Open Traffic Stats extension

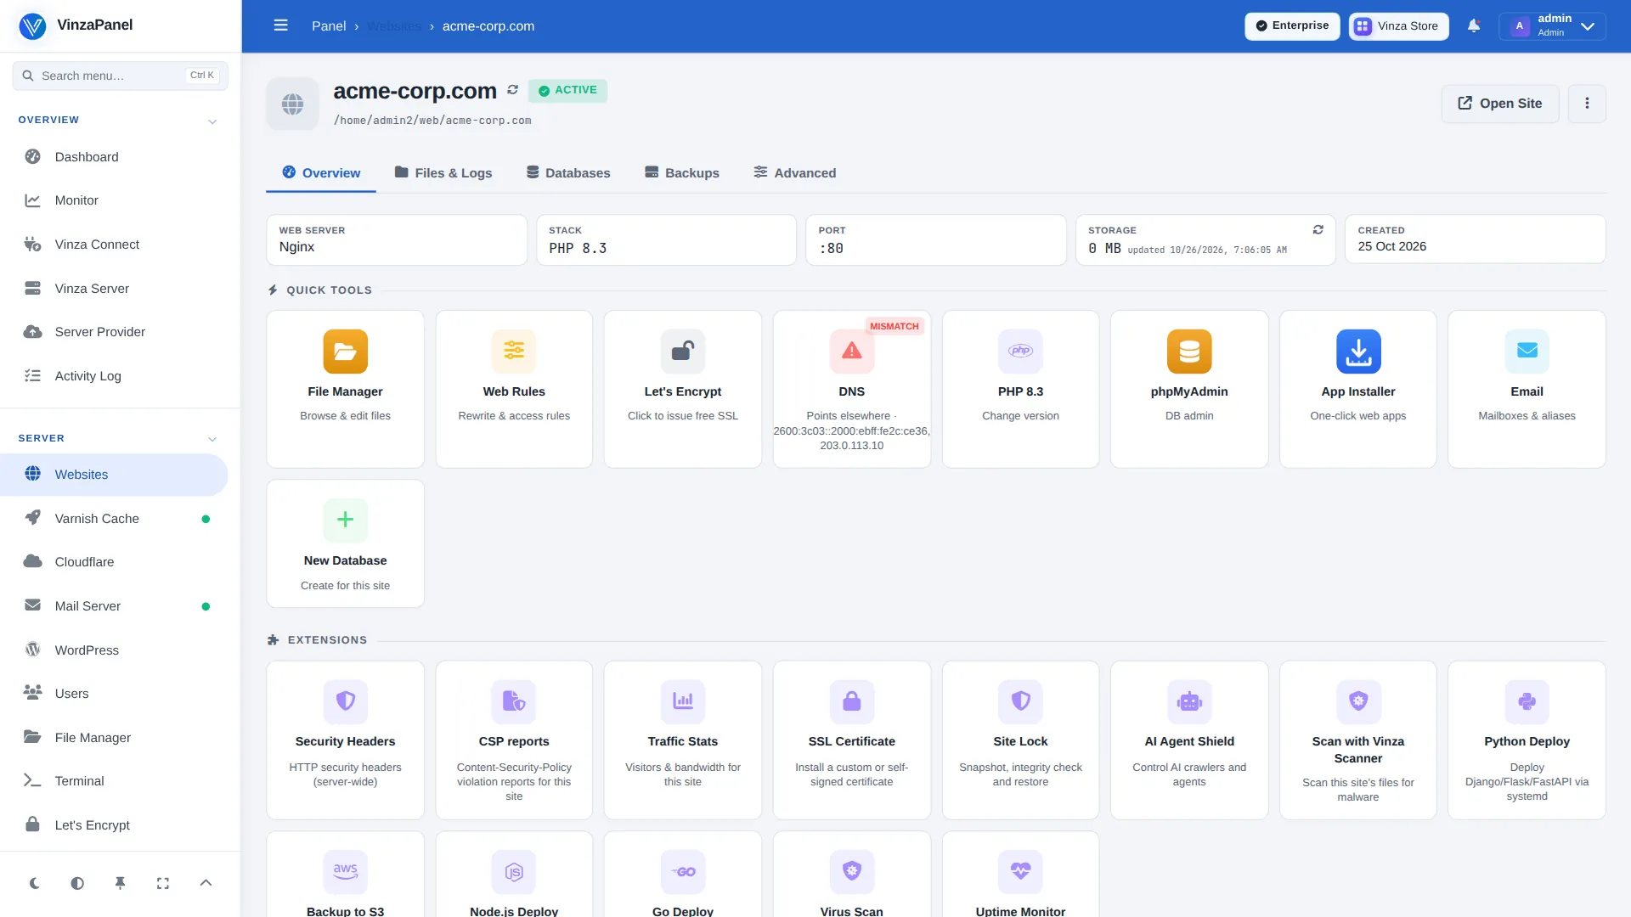682,740
